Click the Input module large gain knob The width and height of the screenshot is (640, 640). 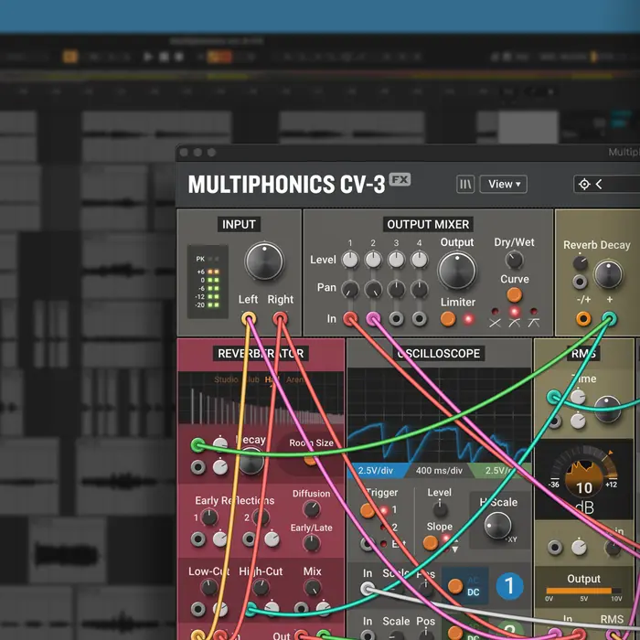264,261
